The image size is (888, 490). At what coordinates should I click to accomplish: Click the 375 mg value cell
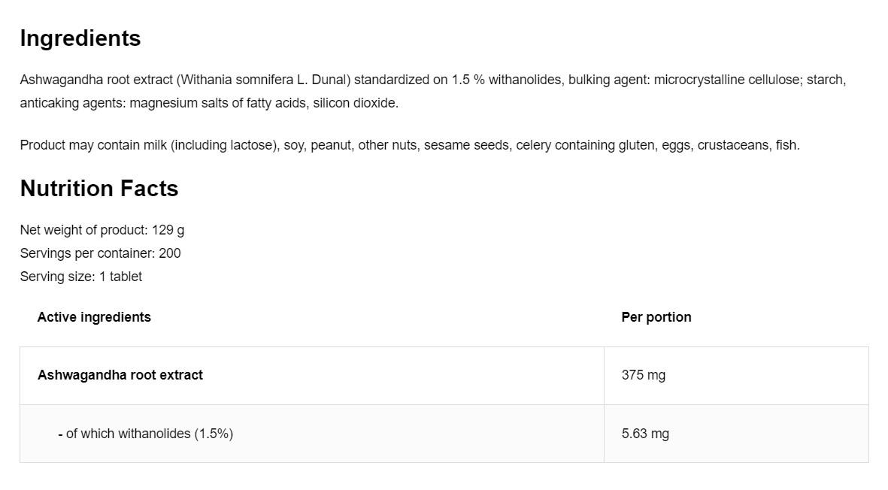tap(736, 376)
